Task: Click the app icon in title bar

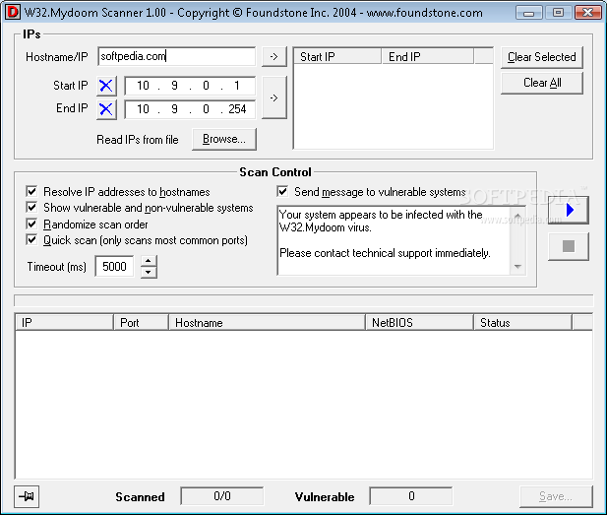Action: point(12,12)
